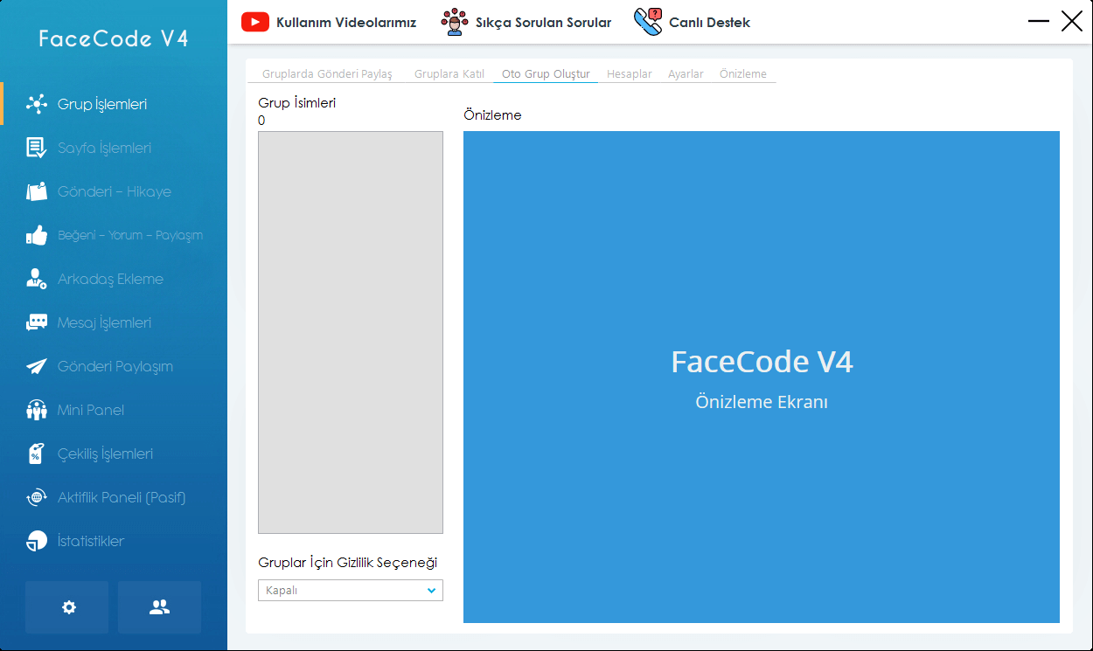Click the Sayfa İşlemleri page icon
Viewport: 1093px width, 651px height.
(x=37, y=148)
